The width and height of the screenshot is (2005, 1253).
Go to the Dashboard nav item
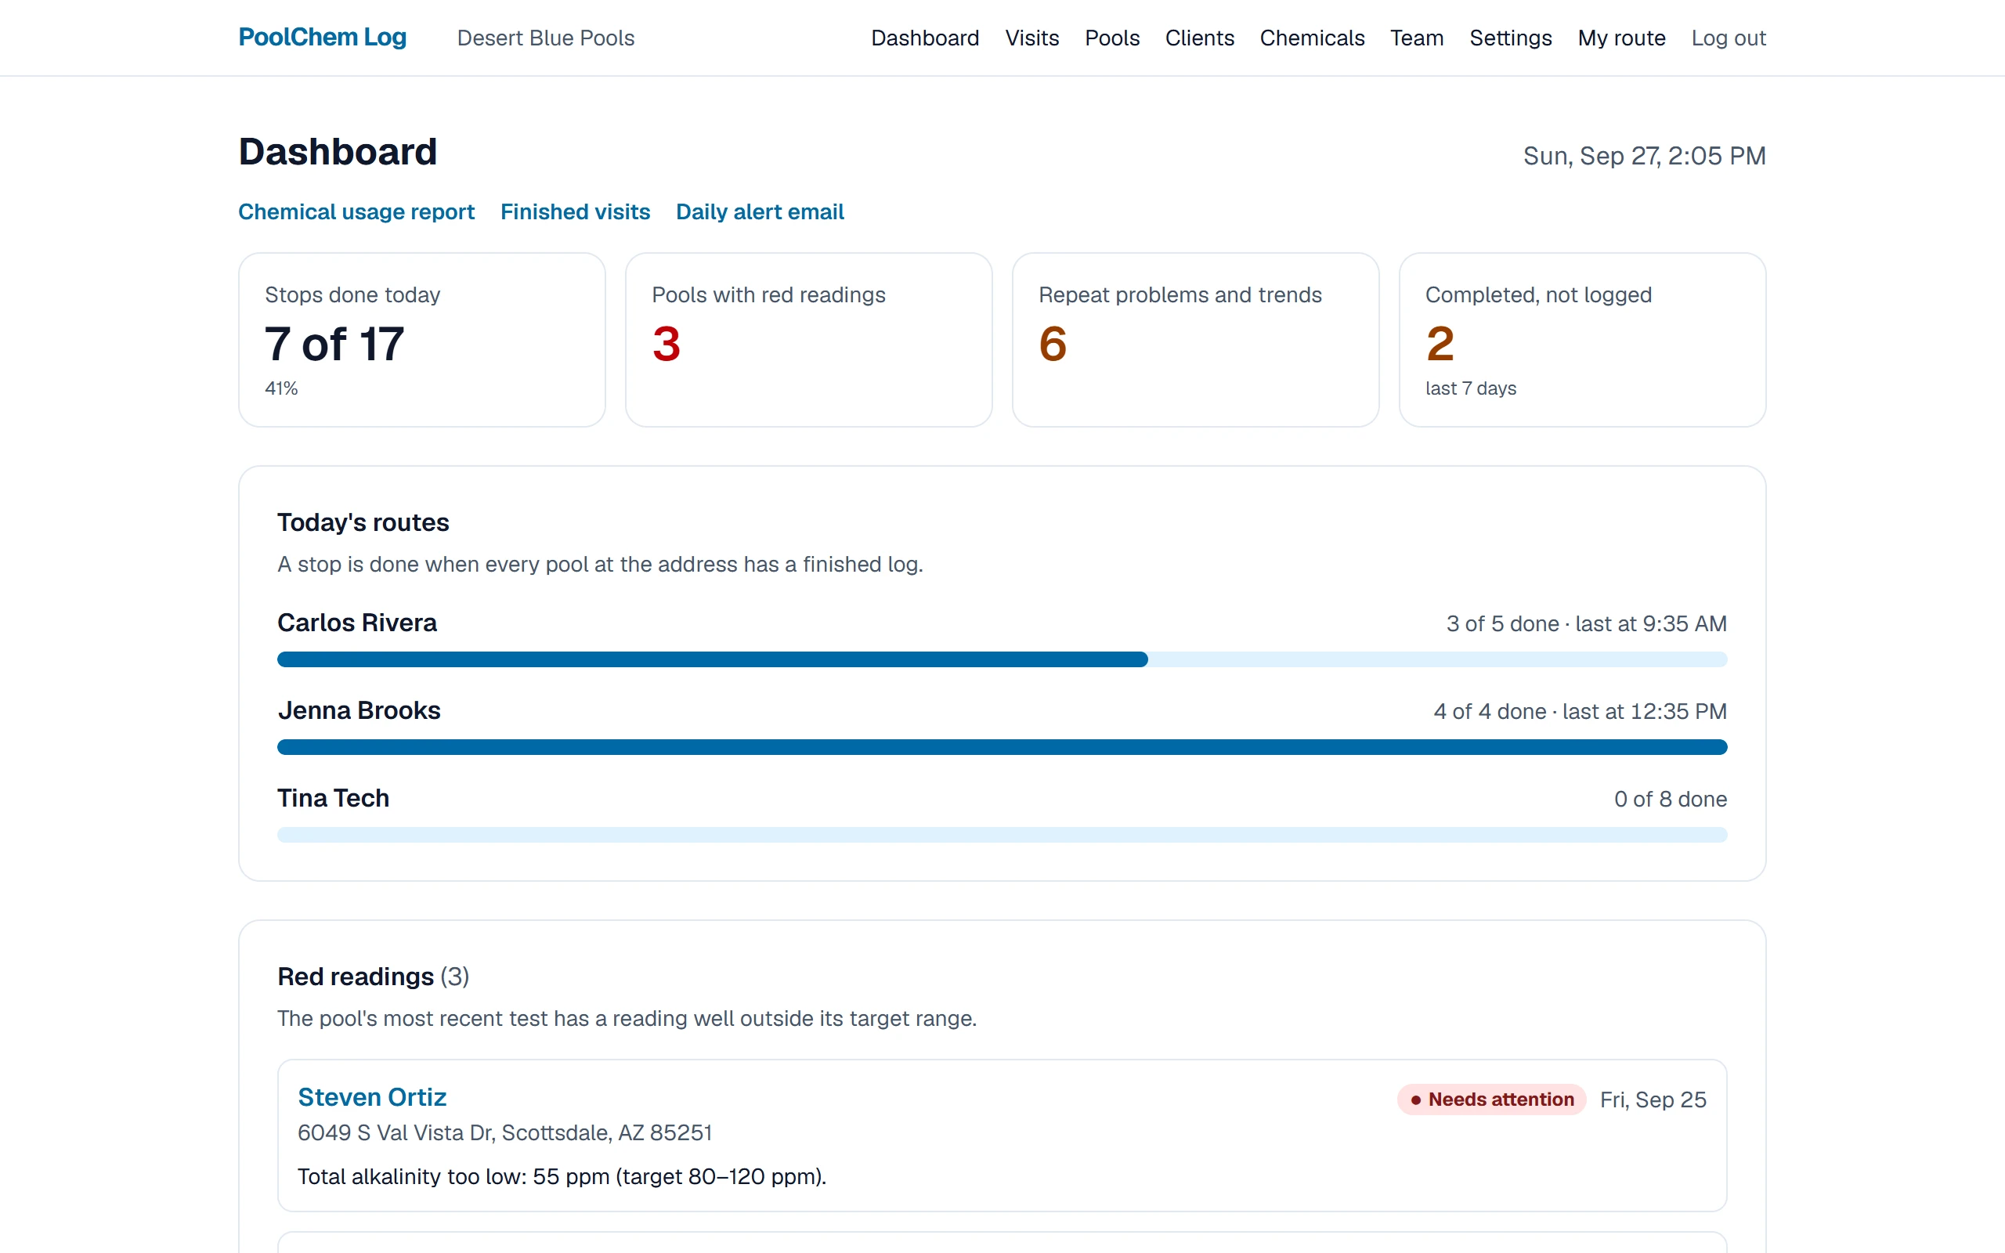[x=925, y=38]
